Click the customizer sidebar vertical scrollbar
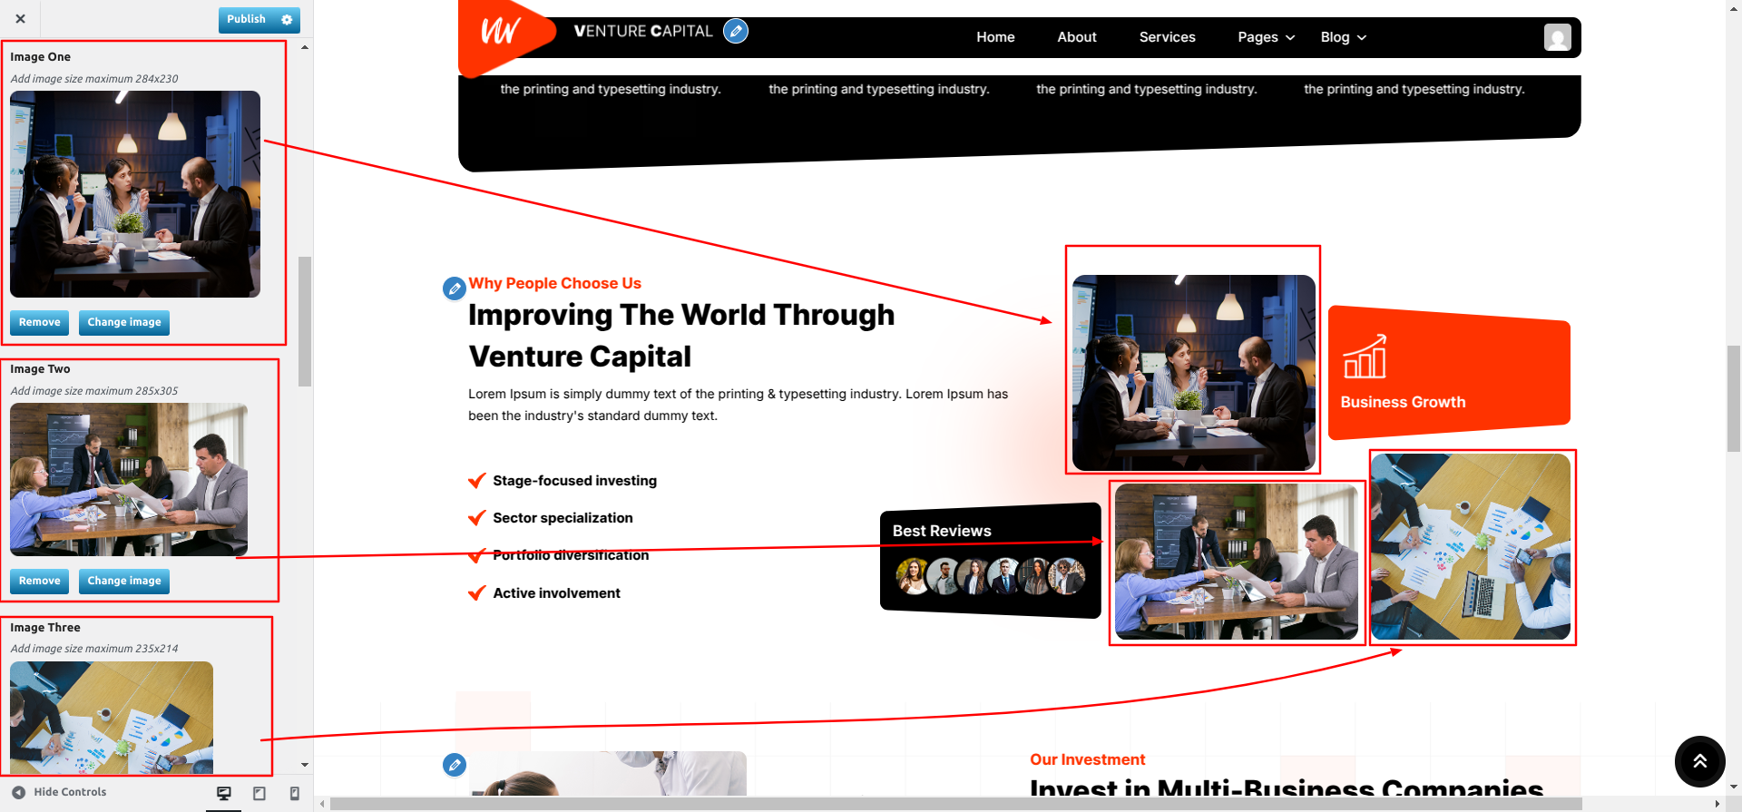Image resolution: width=1742 pixels, height=812 pixels. (x=305, y=322)
